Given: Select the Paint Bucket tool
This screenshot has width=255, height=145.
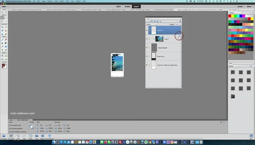Looking at the screenshot, I should tap(3, 43).
